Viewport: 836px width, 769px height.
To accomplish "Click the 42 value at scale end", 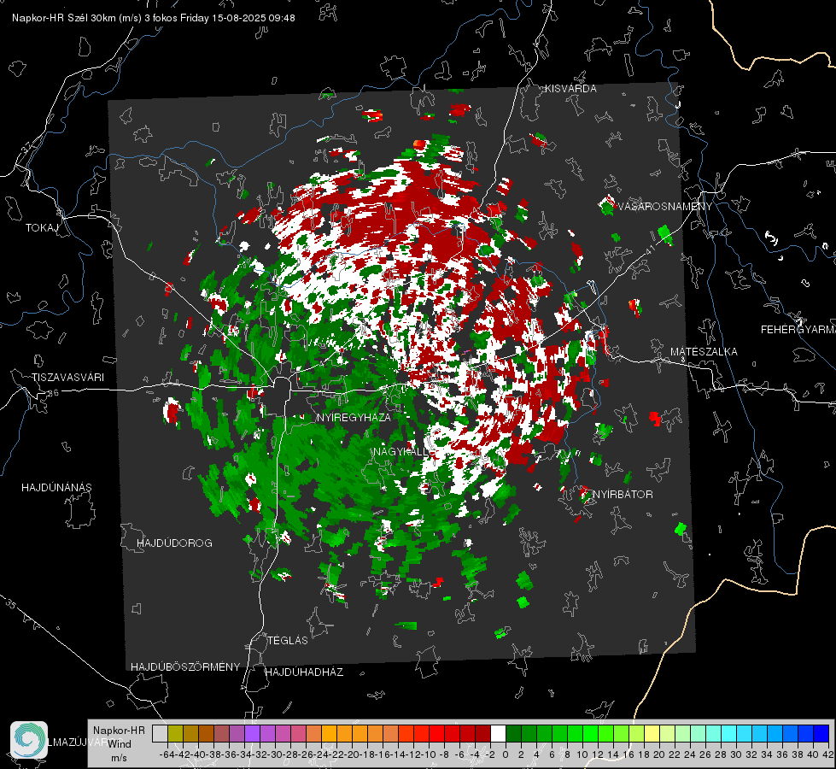I will click(x=828, y=754).
